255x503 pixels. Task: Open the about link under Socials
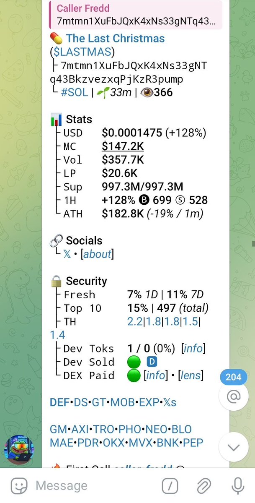(98, 254)
